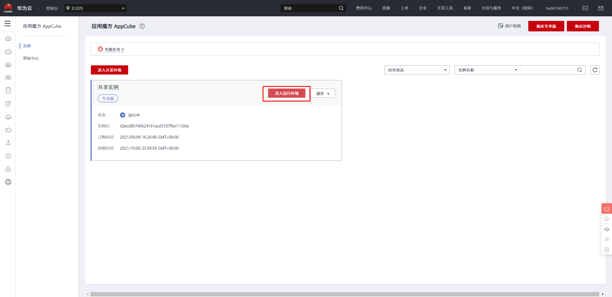
Task: Open the 中文 (简体) language menu
Action: point(522,8)
